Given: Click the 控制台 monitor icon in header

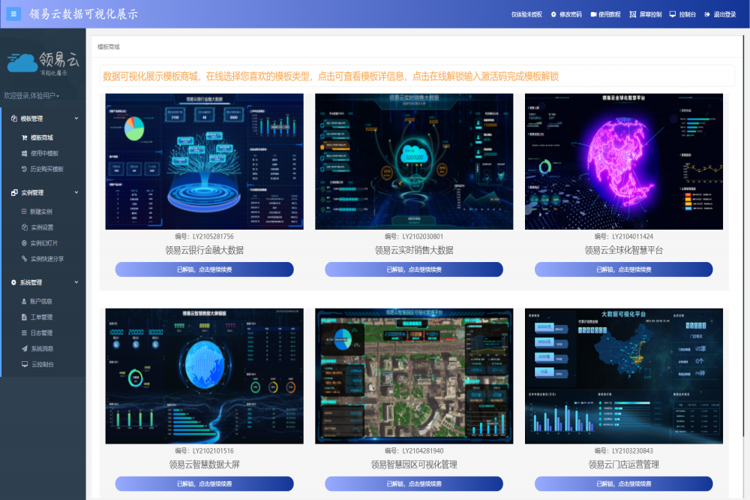Looking at the screenshot, I should pos(673,14).
